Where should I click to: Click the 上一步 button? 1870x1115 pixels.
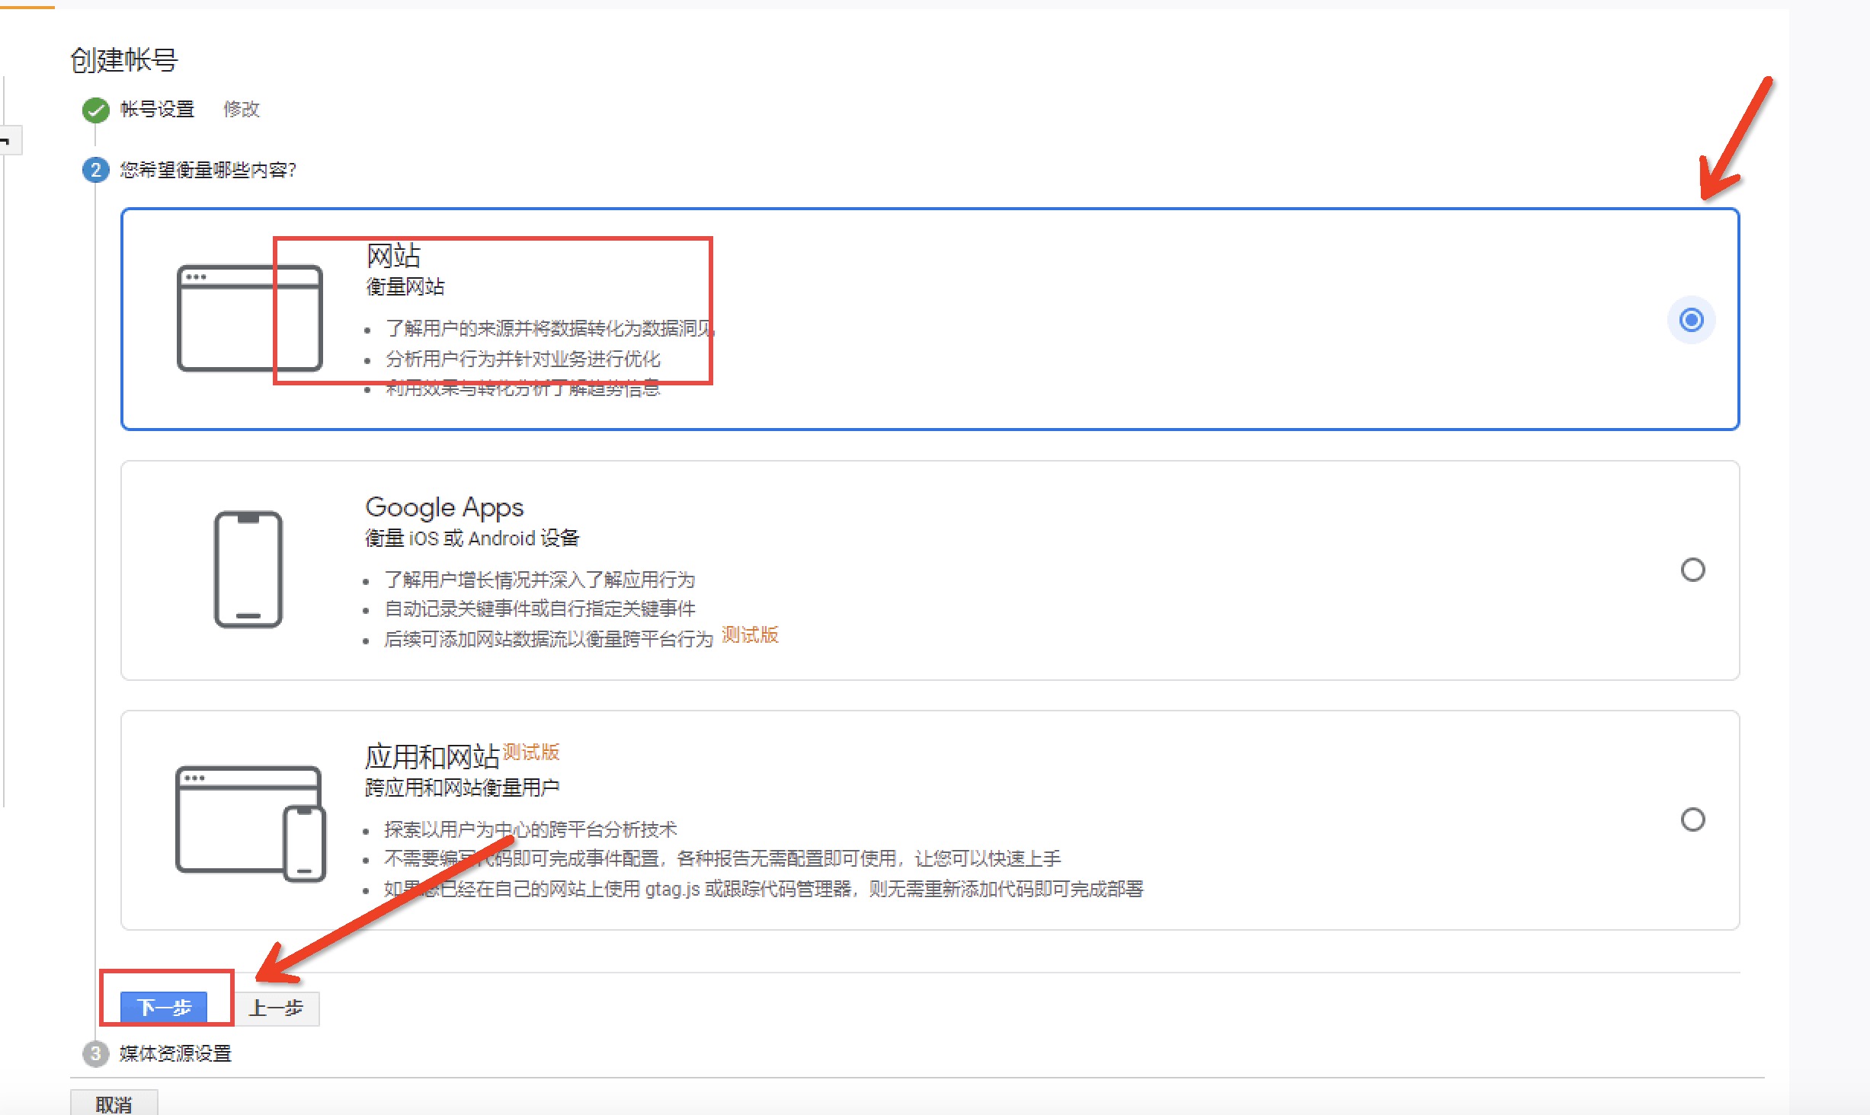point(276,1008)
